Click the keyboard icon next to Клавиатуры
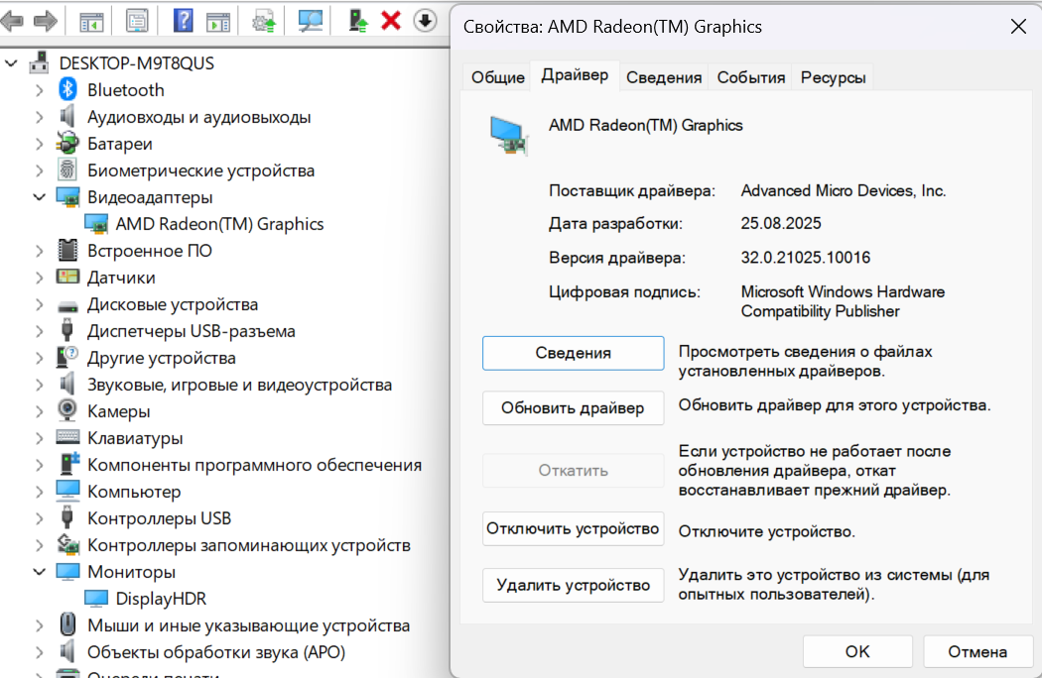The width and height of the screenshot is (1042, 678). click(x=67, y=437)
